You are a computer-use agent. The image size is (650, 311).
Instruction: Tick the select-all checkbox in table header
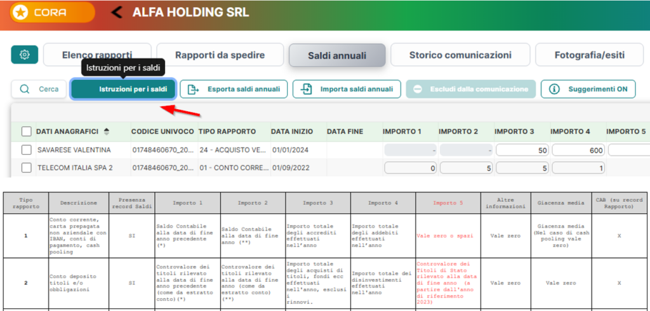(x=27, y=131)
